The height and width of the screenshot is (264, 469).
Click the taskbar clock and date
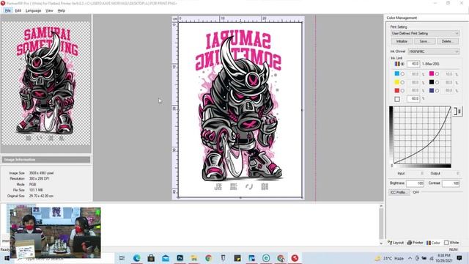(444, 258)
